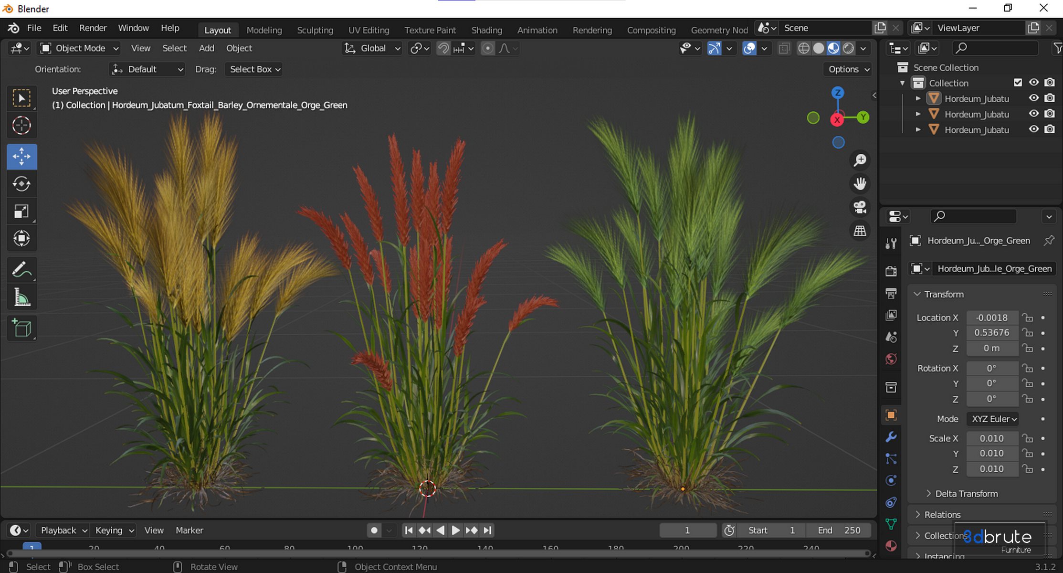Screen dimensions: 1063x573
Task: Open the Render menu
Action: coord(93,28)
